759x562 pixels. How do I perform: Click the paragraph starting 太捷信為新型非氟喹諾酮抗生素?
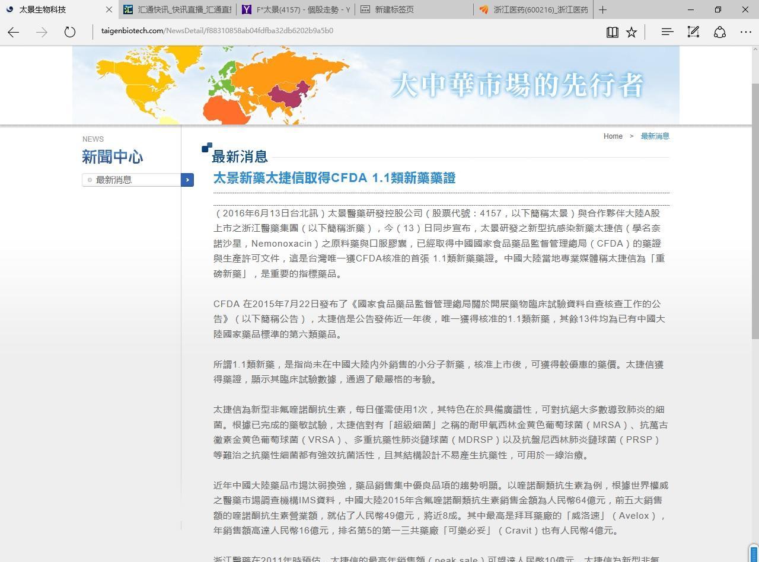point(441,432)
